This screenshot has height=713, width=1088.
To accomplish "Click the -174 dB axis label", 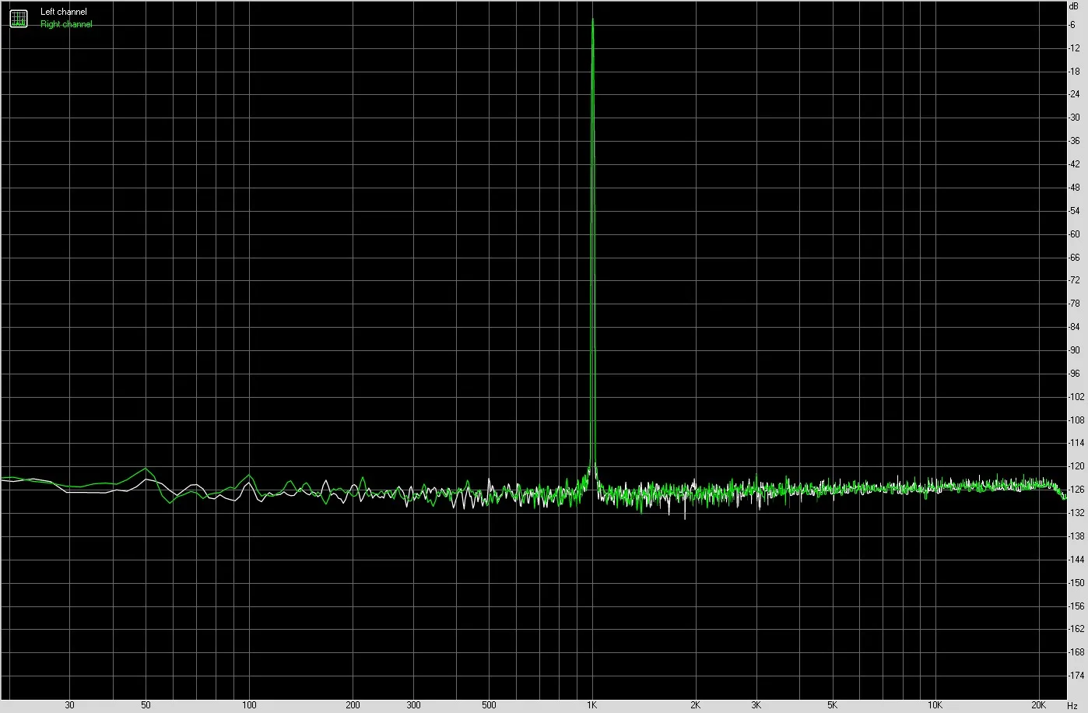I will point(1076,676).
